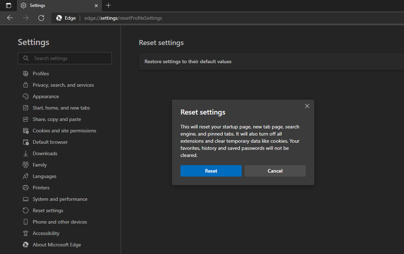
Task: Open the Printers settings page
Action: coord(41,188)
